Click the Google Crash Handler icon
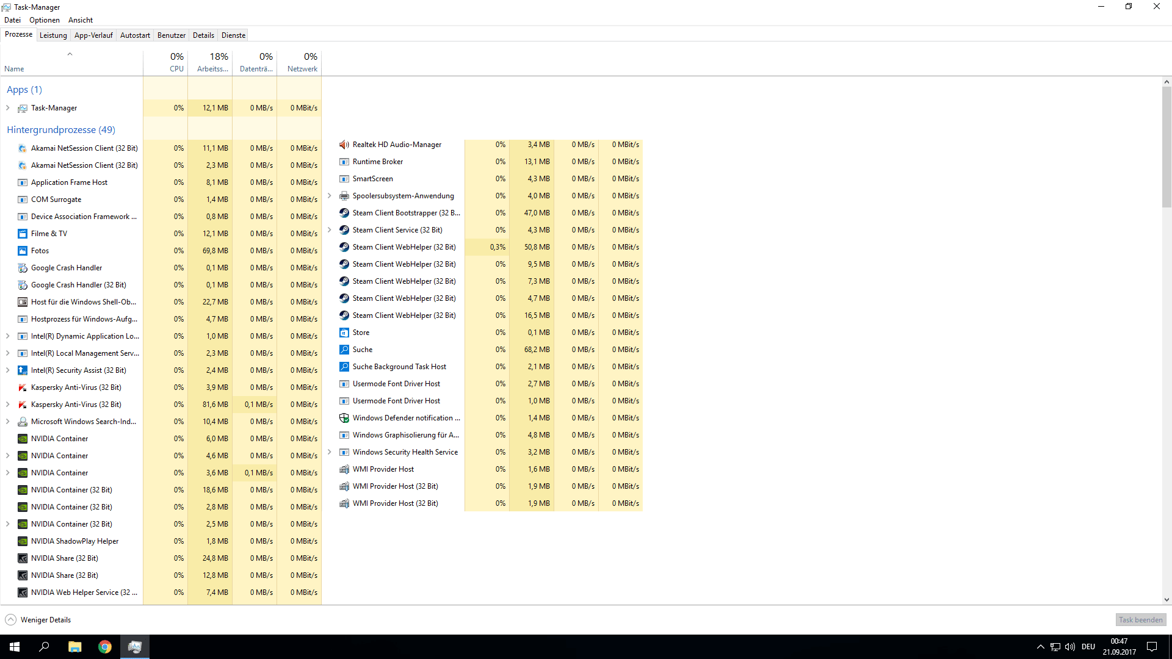The height and width of the screenshot is (659, 1172). click(x=23, y=268)
